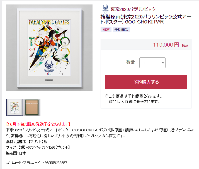Click the JANコード number 4980558222887
This screenshot has width=199, height=169.
tap(55, 163)
